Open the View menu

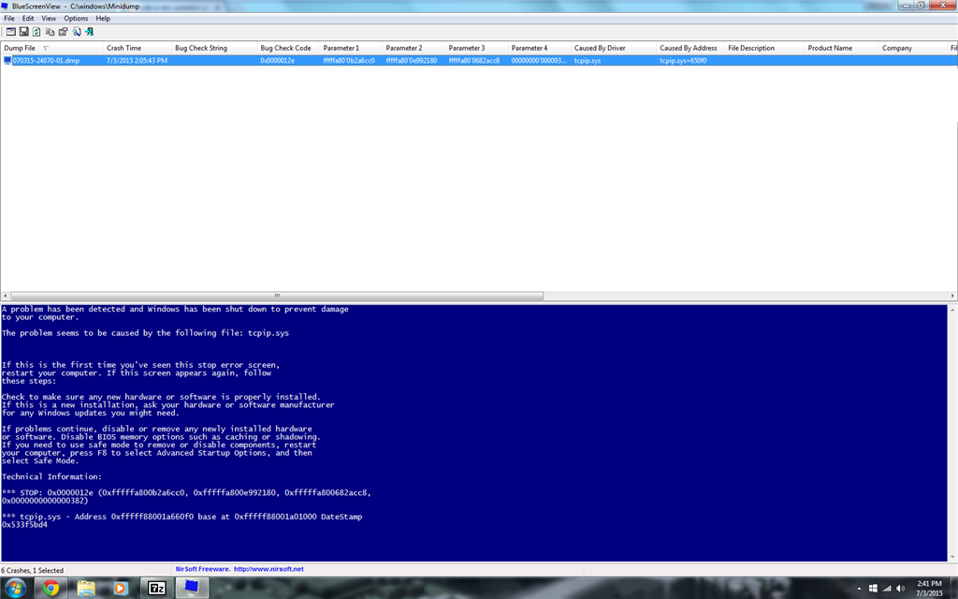point(48,17)
